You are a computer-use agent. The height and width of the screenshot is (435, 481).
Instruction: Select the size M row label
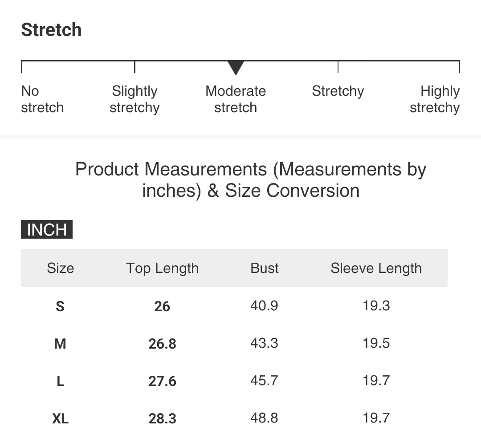[60, 344]
